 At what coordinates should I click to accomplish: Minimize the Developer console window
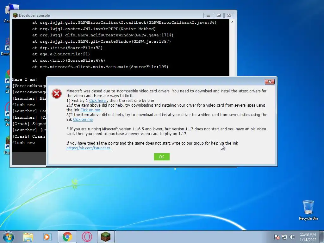pyautogui.click(x=208, y=16)
